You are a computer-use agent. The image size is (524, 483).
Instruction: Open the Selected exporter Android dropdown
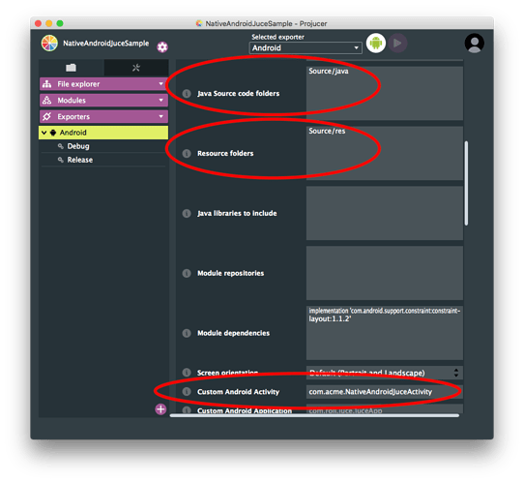click(x=306, y=47)
